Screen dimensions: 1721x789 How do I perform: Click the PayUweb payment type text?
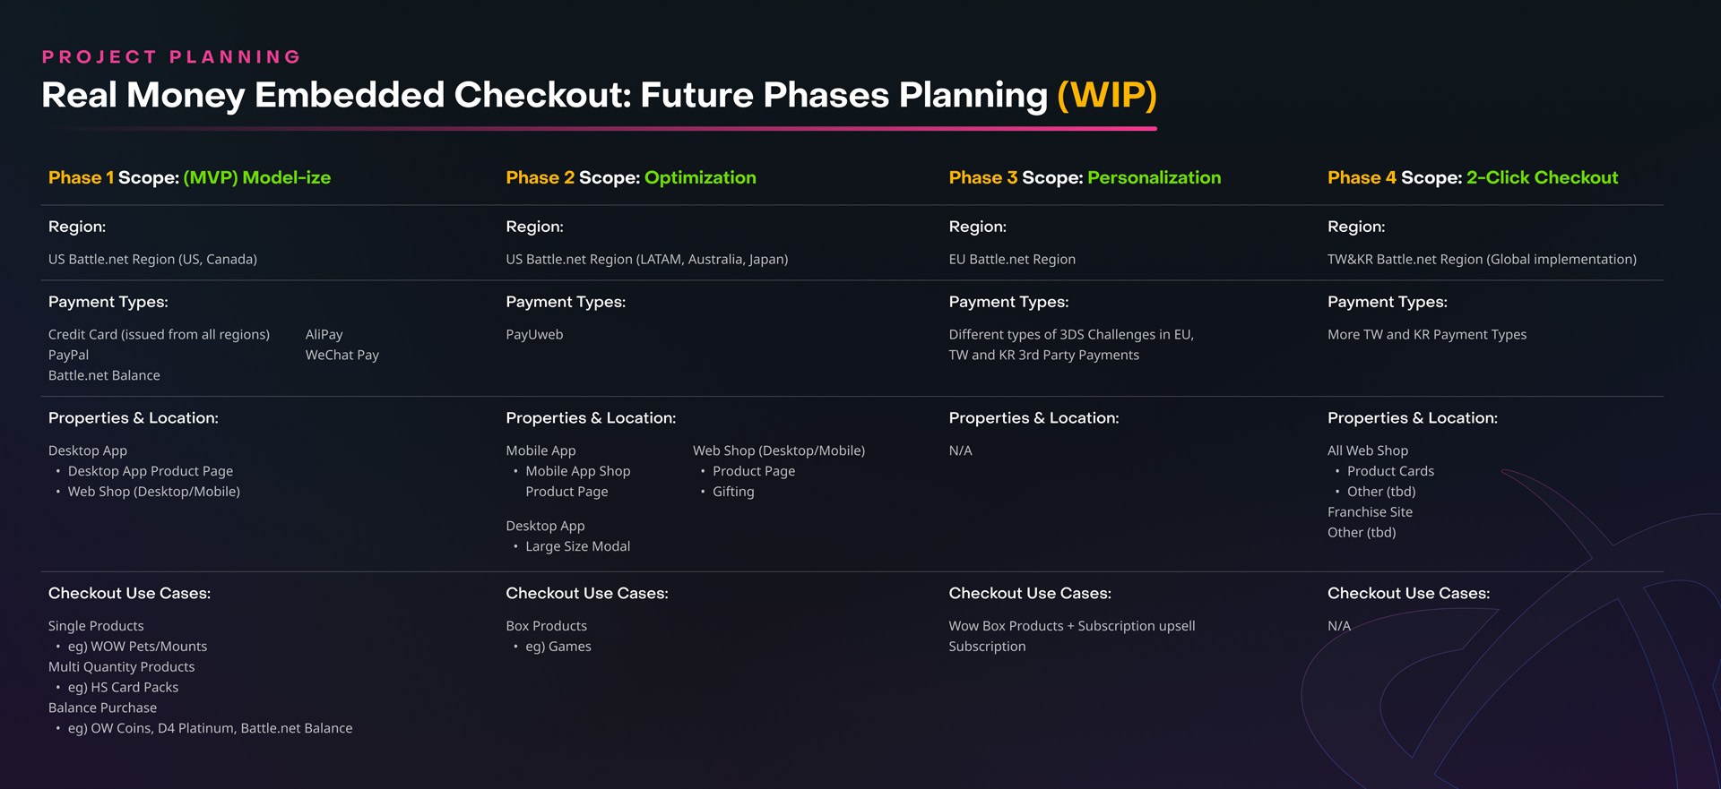[534, 335]
